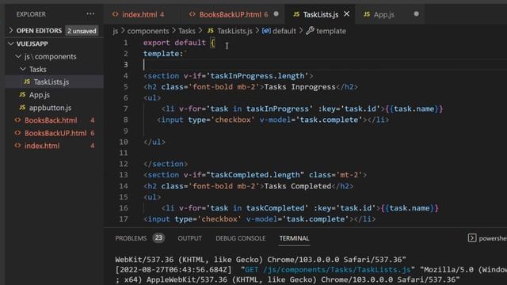The height and width of the screenshot is (285, 507).
Task: Click the 'template' breadcrumb with wrench icon
Action: coord(326,31)
